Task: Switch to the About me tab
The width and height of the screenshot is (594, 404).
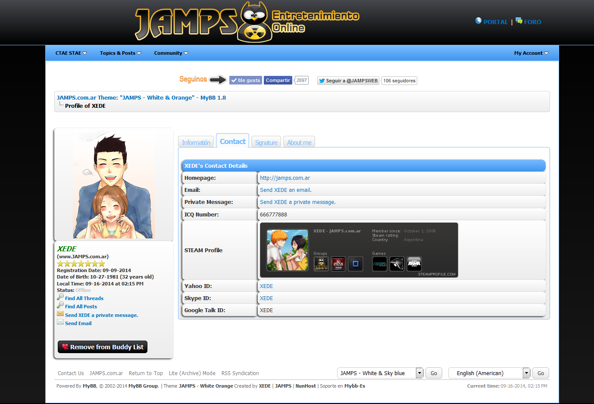Action: pyautogui.click(x=299, y=142)
